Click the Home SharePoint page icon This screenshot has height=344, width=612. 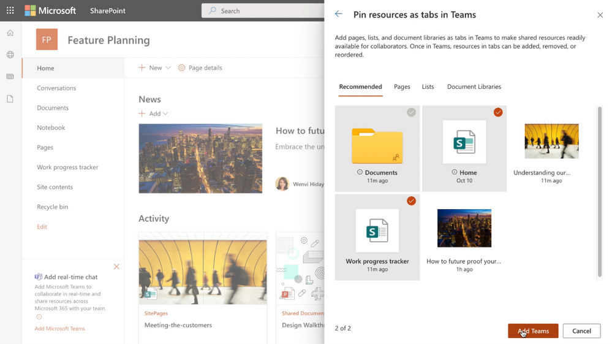click(x=464, y=142)
